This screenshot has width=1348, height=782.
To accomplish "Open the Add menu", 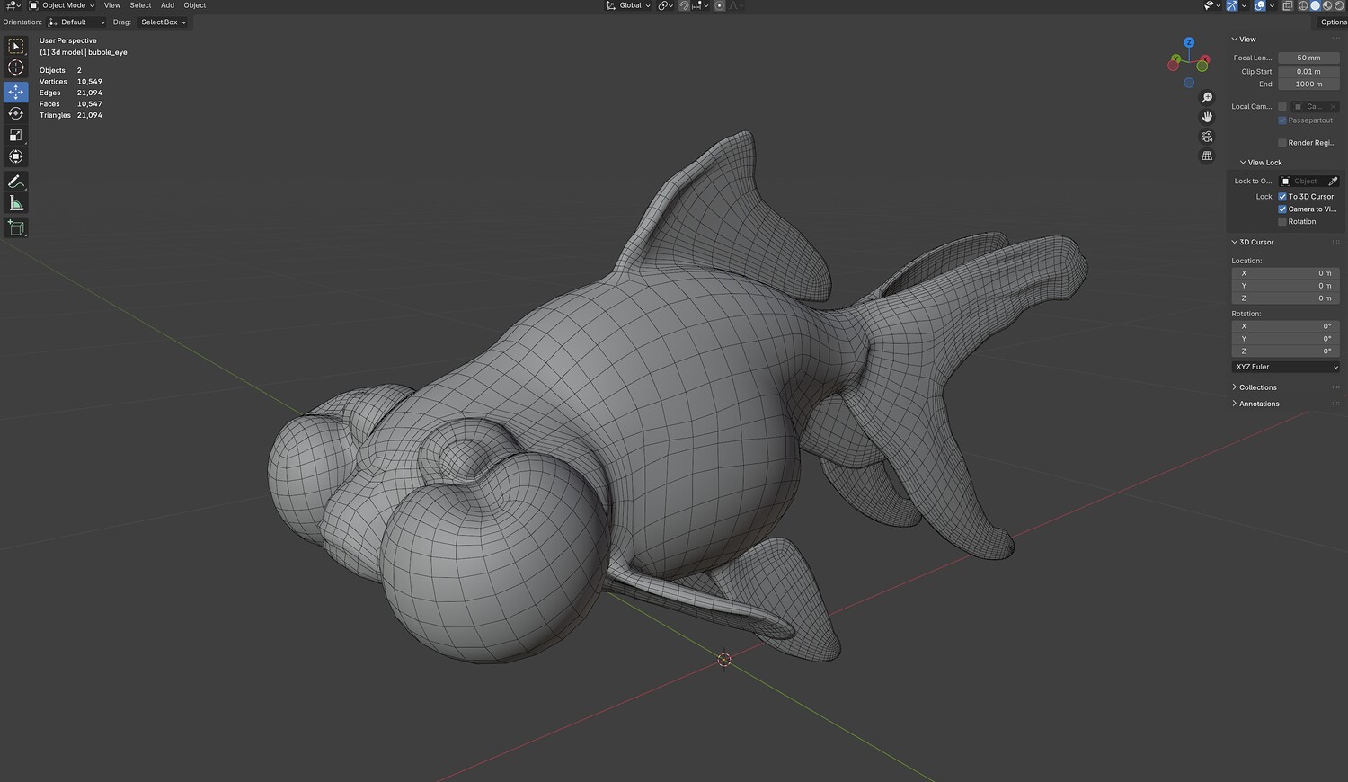I will [x=168, y=5].
